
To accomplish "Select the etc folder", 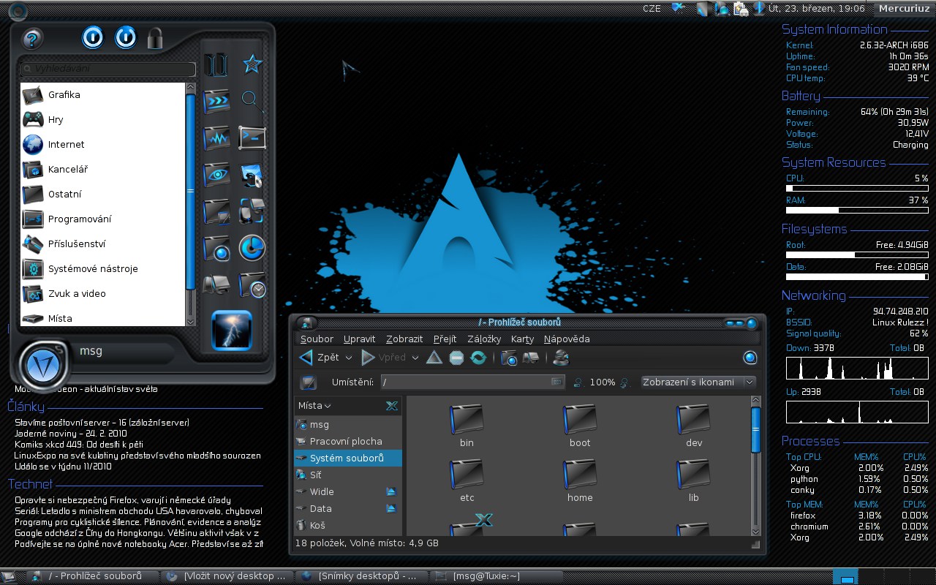I will point(467,482).
